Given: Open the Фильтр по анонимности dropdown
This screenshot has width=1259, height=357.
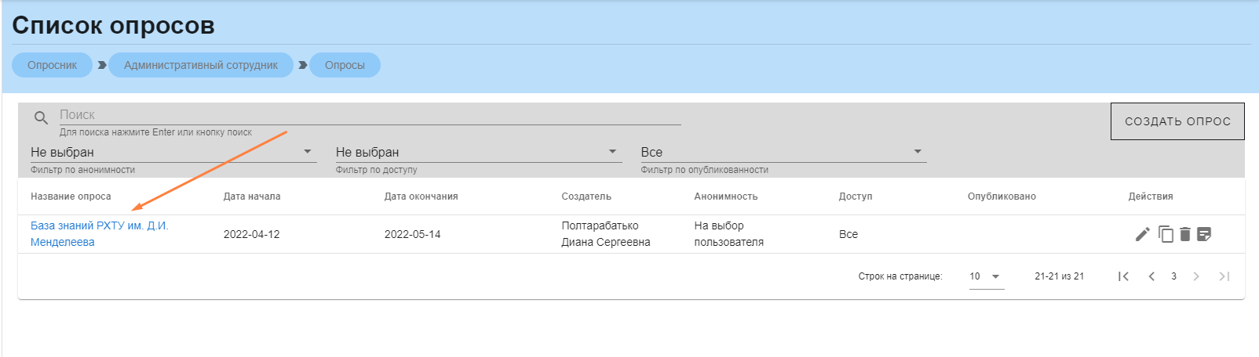Looking at the screenshot, I should [x=173, y=152].
